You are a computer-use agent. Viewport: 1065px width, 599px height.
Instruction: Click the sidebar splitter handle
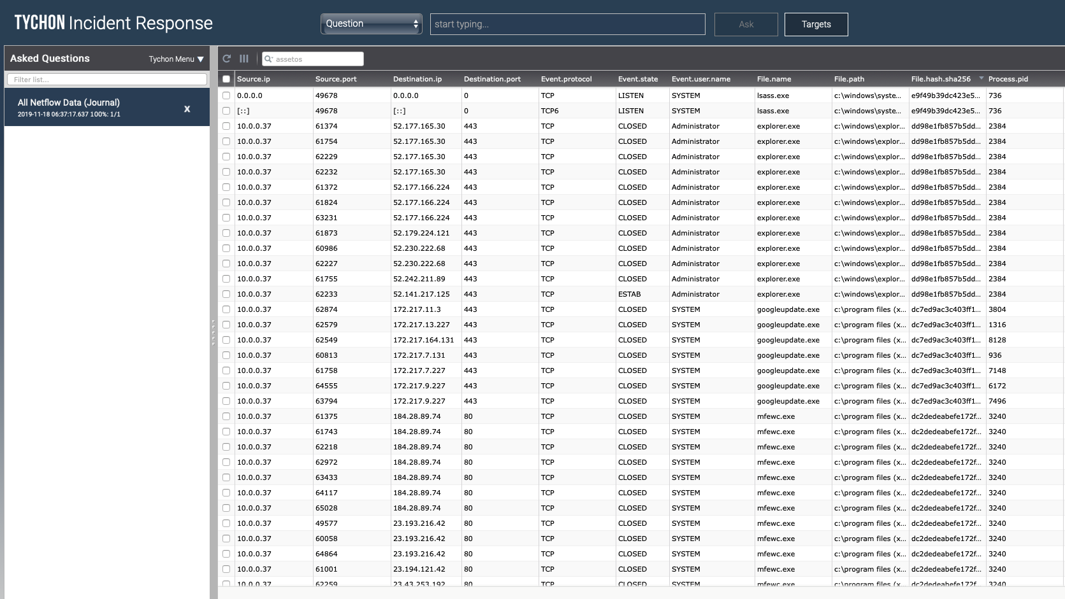pos(214,332)
